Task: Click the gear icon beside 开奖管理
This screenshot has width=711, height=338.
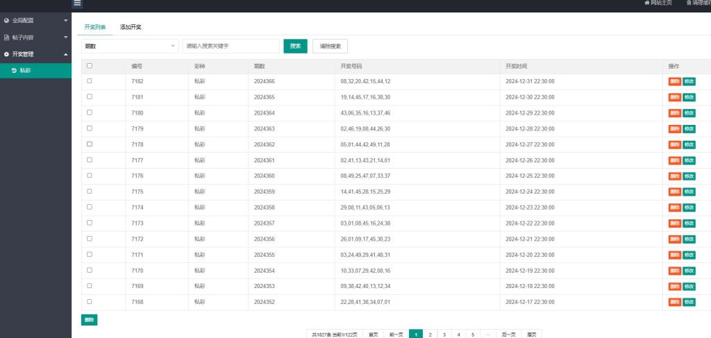Action: click(x=6, y=54)
